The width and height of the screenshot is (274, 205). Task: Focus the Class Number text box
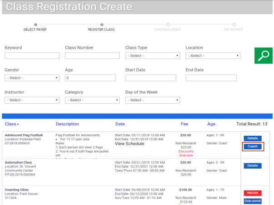coord(92,56)
